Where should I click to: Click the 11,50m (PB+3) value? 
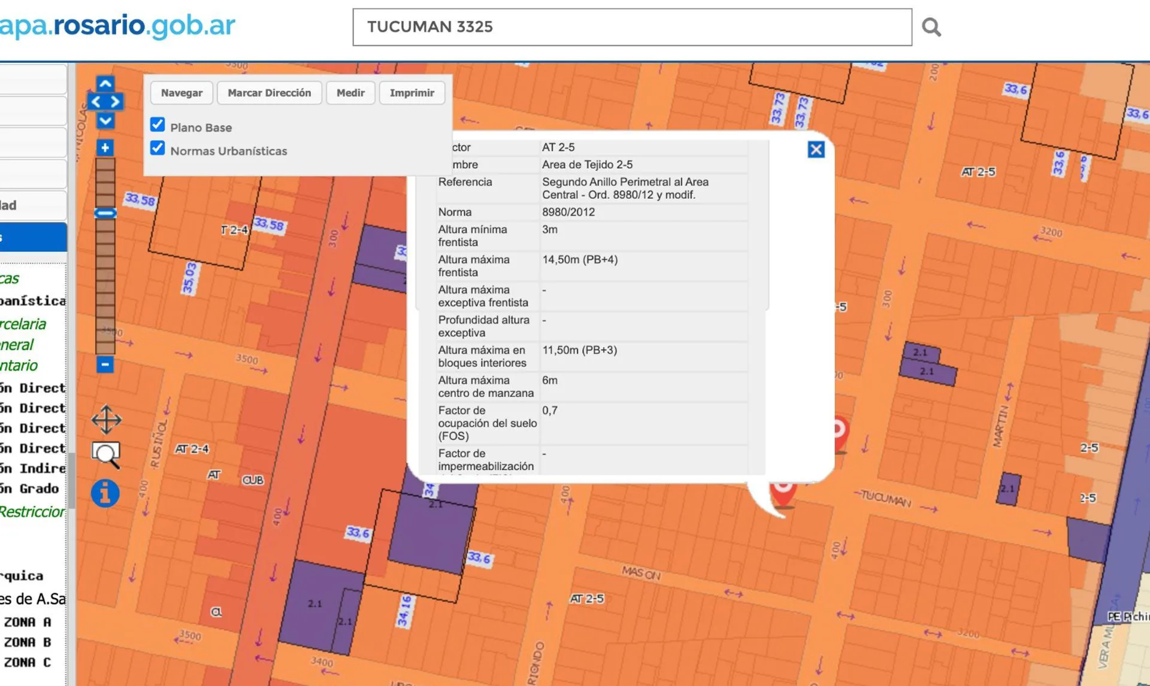580,350
